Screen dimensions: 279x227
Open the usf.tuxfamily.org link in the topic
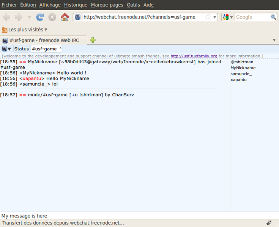[194, 56]
